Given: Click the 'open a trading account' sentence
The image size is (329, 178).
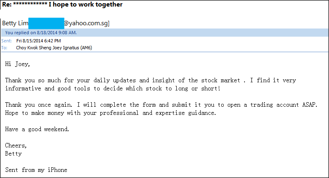Looking at the screenshot, I should click(161, 105).
